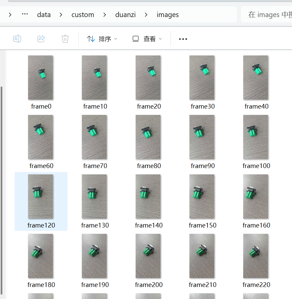Screen dimensions: 292x299
Task: Click the file name label 'frame70'
Action: point(95,166)
